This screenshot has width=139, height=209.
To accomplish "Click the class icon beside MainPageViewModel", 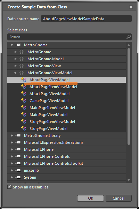I will [24, 114].
